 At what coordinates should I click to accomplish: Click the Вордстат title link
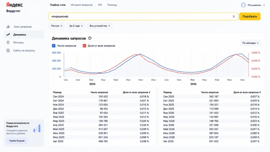[13, 11]
